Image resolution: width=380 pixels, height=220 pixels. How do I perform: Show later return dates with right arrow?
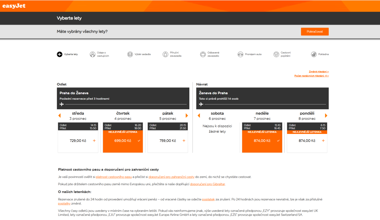pyautogui.click(x=326, y=116)
